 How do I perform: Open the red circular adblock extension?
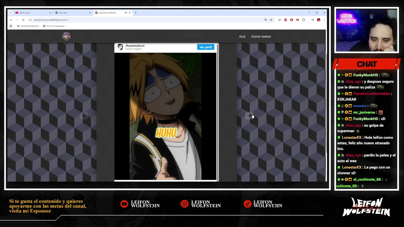[286, 20]
